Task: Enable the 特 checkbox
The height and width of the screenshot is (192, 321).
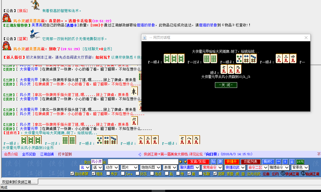Action: pyautogui.click(x=178, y=173)
